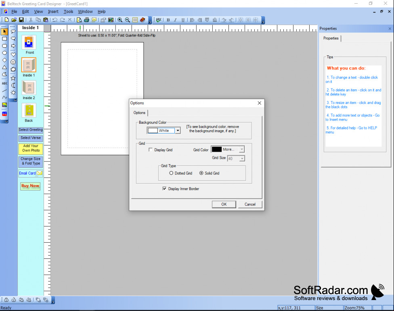The image size is (394, 311).
Task: Click the insert picture tool
Action: coord(4,105)
